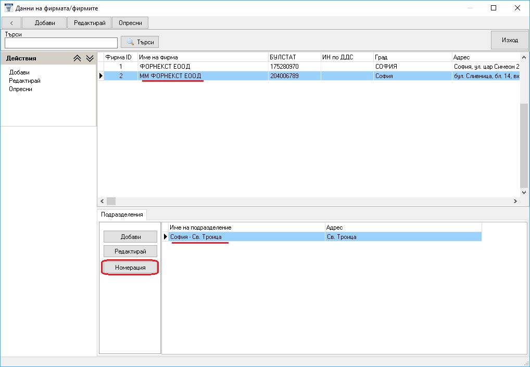The image size is (530, 367).
Task: Click the Номерация button
Action: coord(130,268)
